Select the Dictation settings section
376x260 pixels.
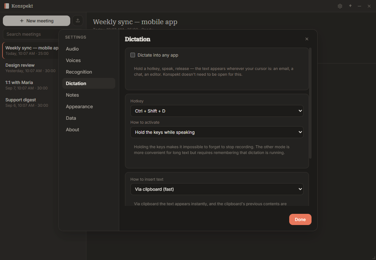(x=89, y=83)
